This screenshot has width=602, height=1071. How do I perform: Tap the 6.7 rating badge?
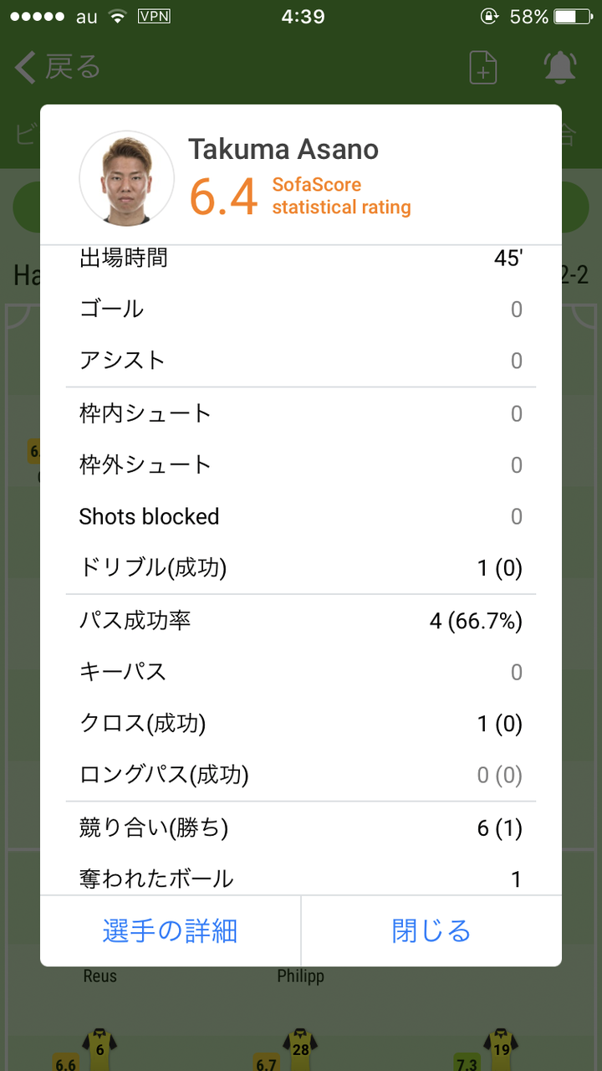click(266, 1063)
